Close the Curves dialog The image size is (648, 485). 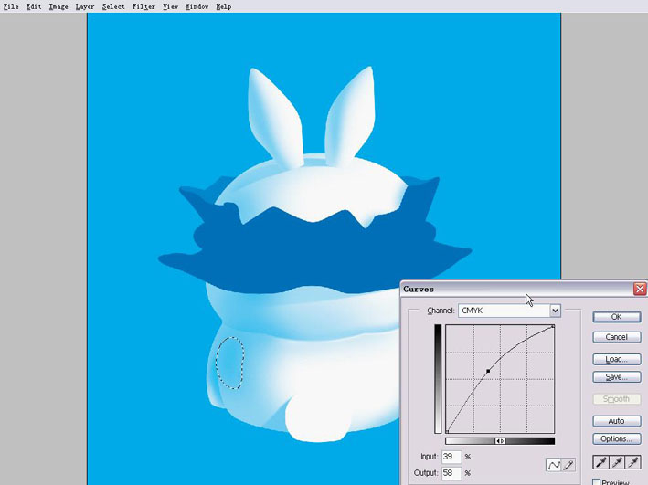[x=640, y=289]
